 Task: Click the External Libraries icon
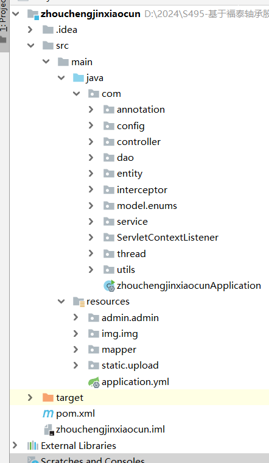pyautogui.click(x=33, y=445)
